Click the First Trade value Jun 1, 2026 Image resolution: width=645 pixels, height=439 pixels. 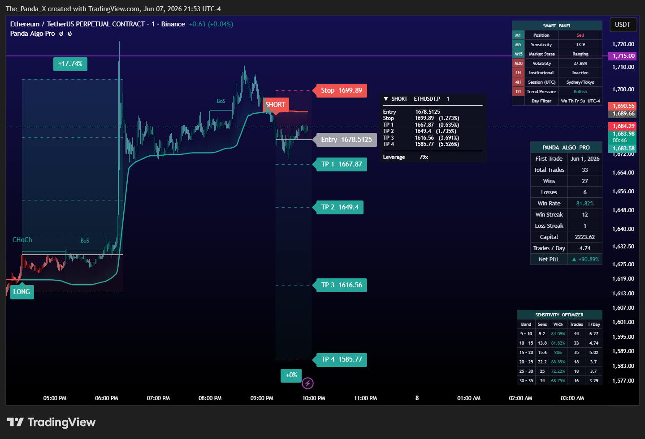click(585, 159)
